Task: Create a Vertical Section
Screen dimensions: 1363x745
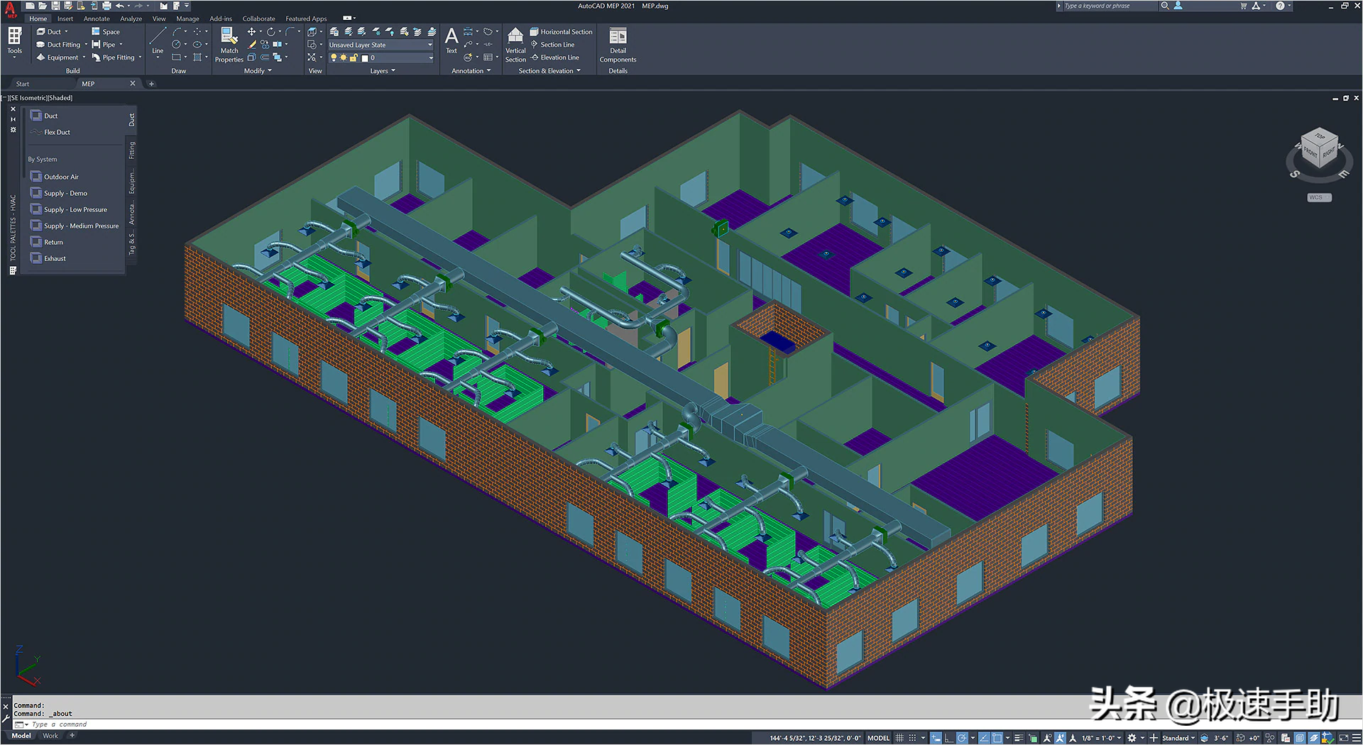Action: coord(515,45)
